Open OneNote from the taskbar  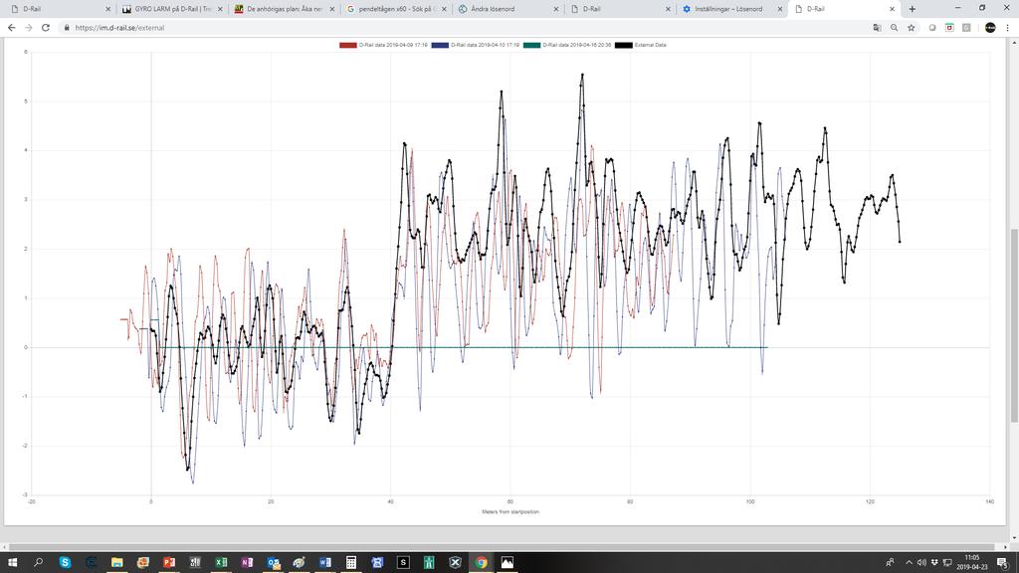point(247,562)
